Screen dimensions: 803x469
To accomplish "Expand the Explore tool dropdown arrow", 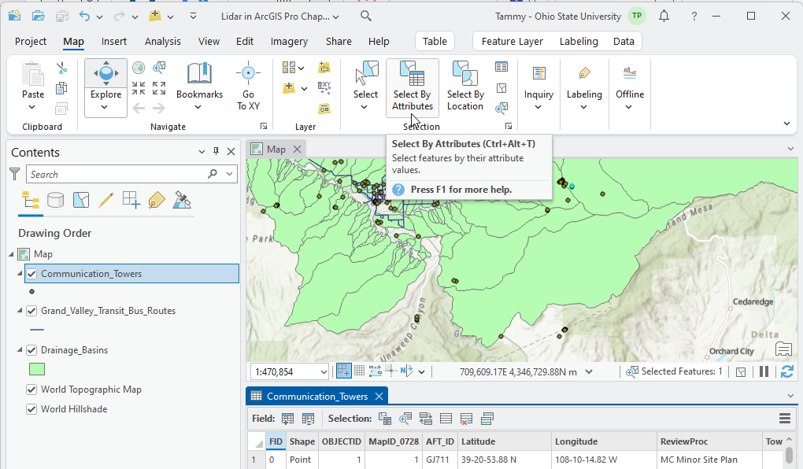I will 105,105.
